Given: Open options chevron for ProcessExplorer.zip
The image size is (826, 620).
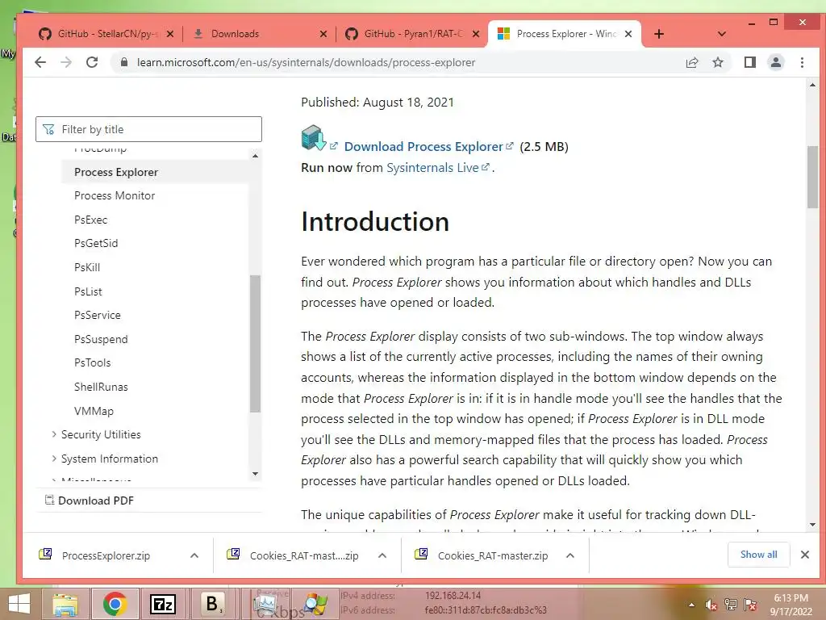Looking at the screenshot, I should coord(194,555).
